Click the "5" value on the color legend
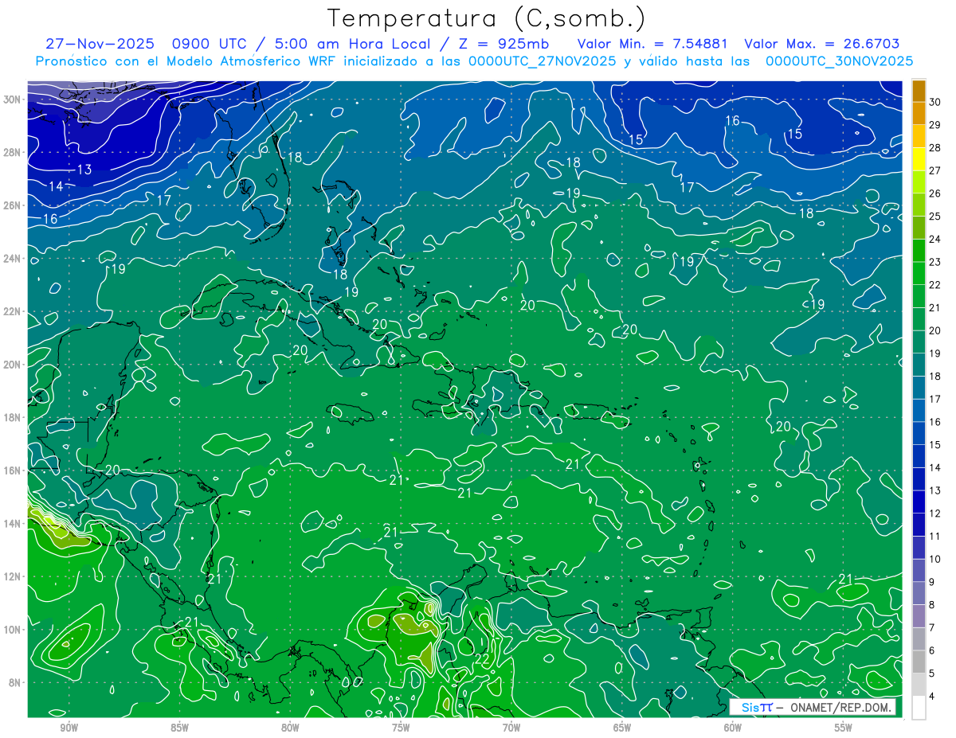Image resolution: width=956 pixels, height=738 pixels. pyautogui.click(x=933, y=674)
